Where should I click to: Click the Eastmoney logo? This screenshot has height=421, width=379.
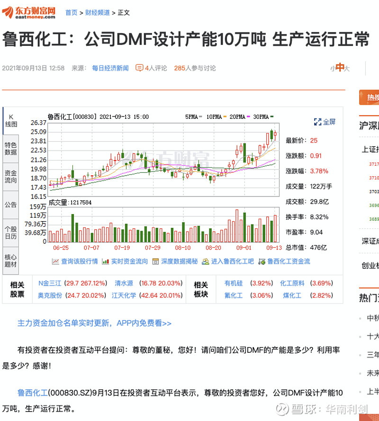pos(28,13)
